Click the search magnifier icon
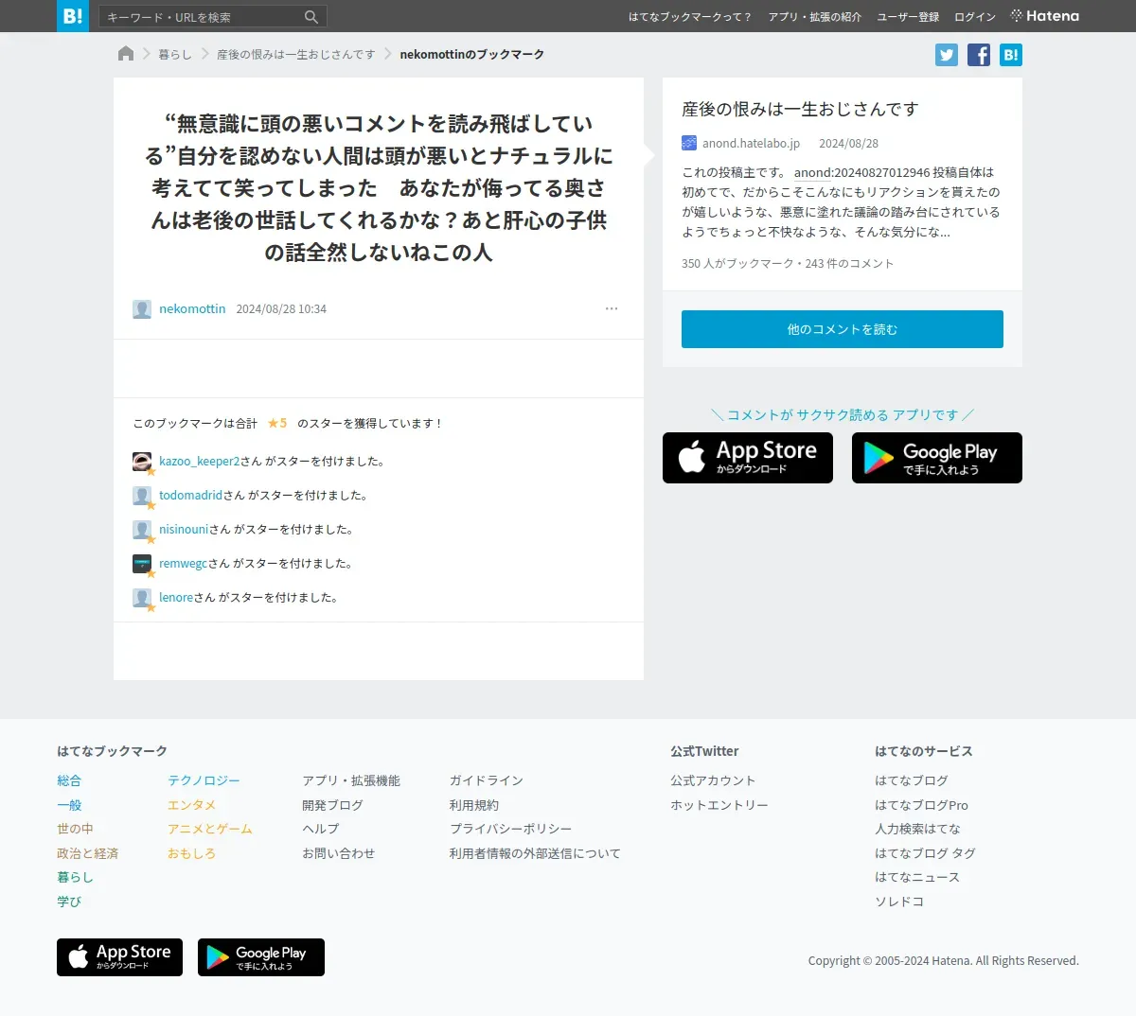 tap(311, 17)
